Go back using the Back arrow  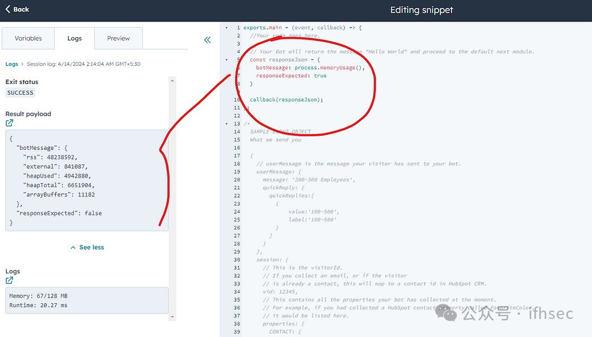click(17, 10)
